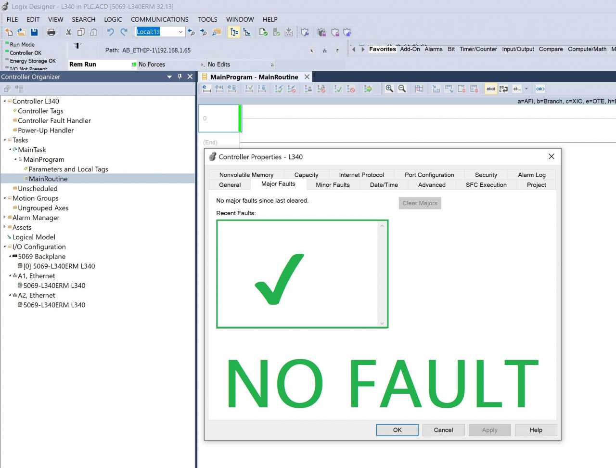Click the Cut scissors icon
This screenshot has width=616, height=468.
(x=68, y=32)
